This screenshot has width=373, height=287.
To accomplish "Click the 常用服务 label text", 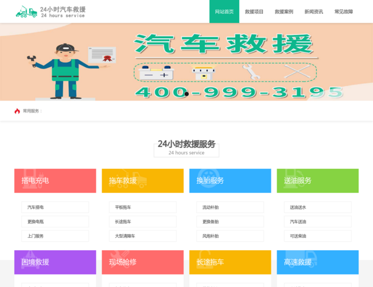I will pos(32,111).
